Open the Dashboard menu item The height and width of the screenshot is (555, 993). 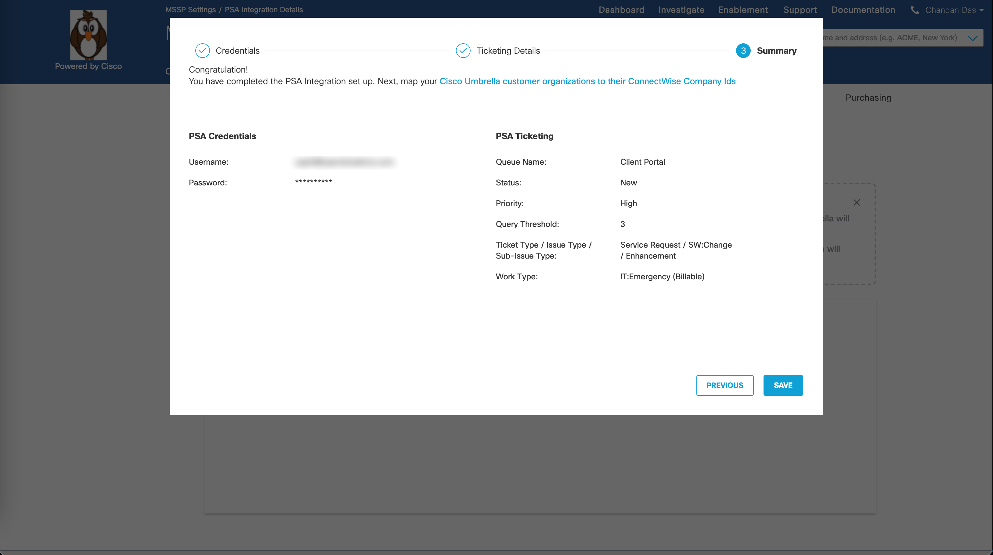(621, 10)
